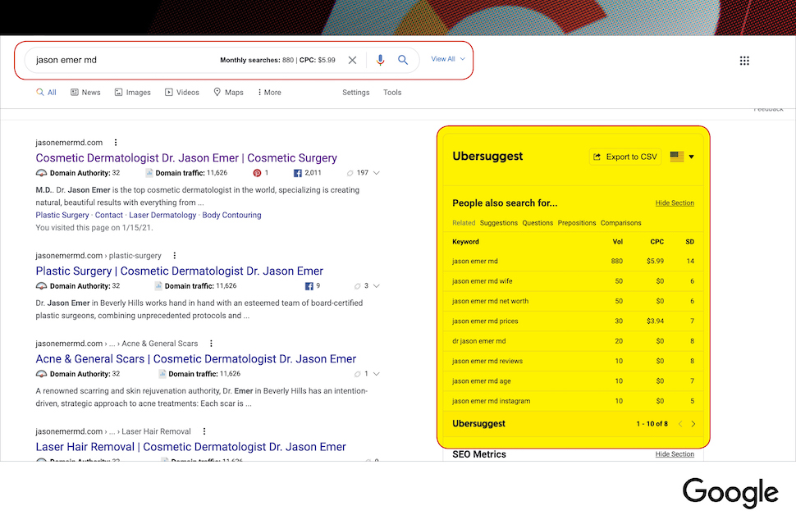Expand the 197 backlinks chevron in first result
796x524 pixels.
(376, 173)
